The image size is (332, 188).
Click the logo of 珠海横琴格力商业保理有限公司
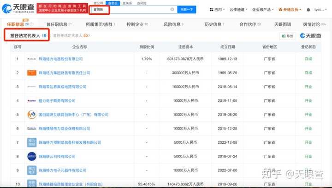(32, 129)
